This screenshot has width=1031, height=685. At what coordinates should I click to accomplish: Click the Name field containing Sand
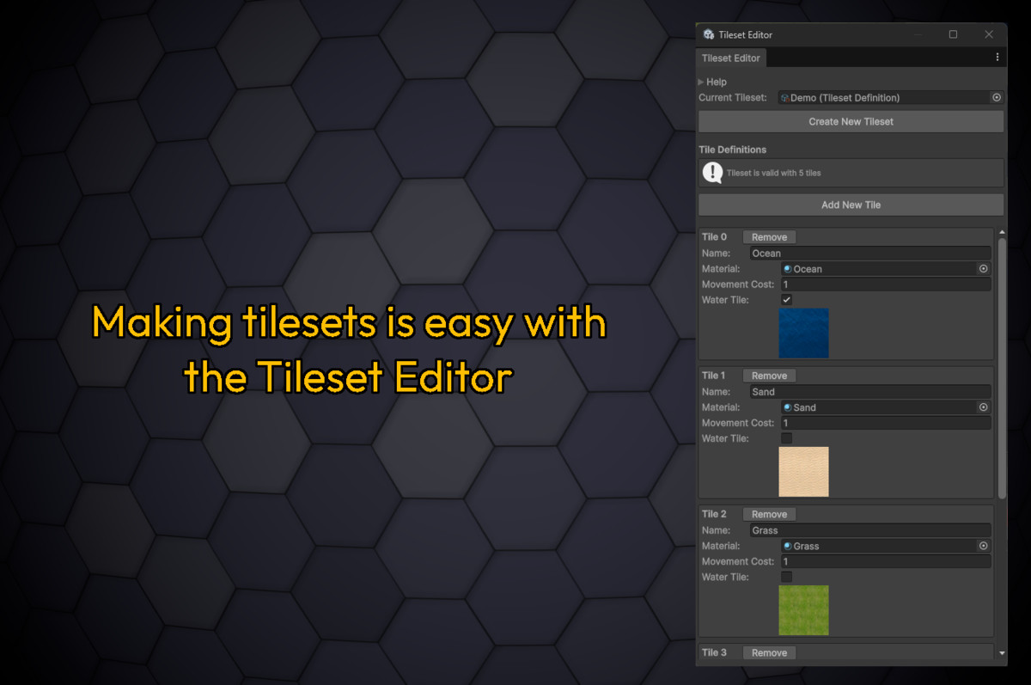point(869,392)
